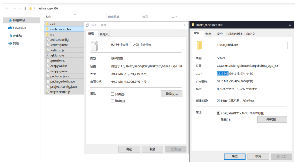Click the node_modules folder name field

coord(252,45)
